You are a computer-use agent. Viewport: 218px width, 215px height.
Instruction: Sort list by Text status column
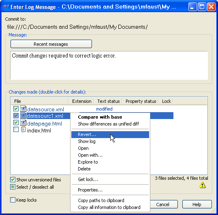coord(109,101)
